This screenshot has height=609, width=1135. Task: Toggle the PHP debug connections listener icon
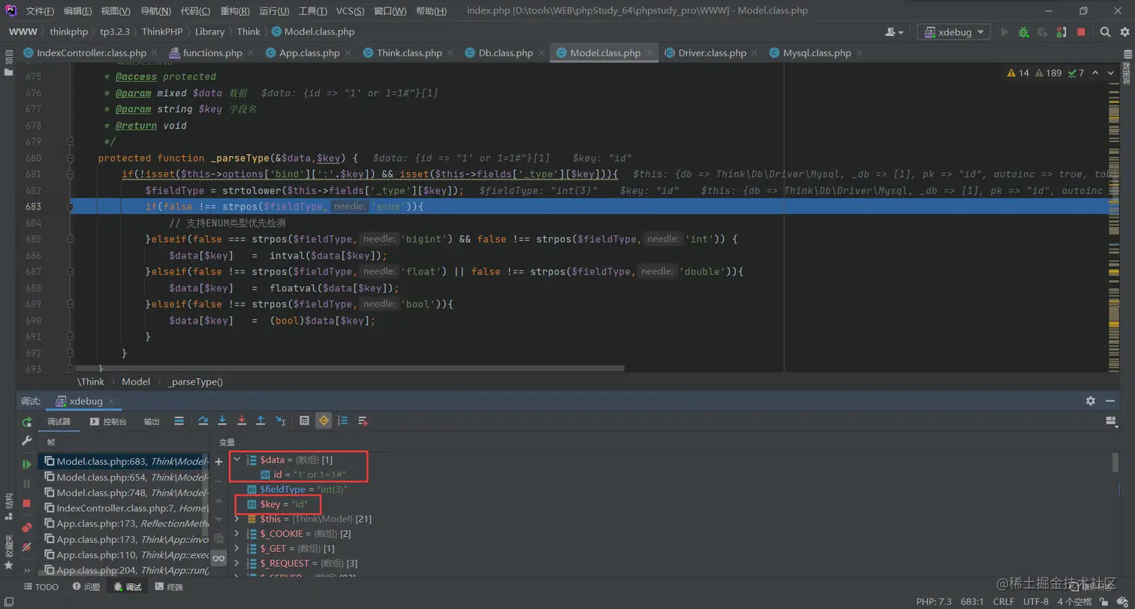coord(1062,32)
